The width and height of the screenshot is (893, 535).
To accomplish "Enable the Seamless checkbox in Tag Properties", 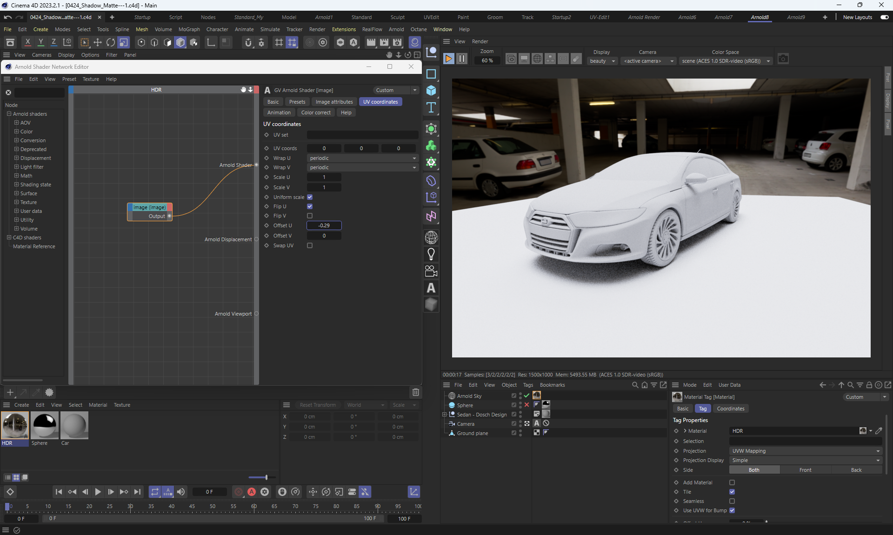I will pos(732,501).
